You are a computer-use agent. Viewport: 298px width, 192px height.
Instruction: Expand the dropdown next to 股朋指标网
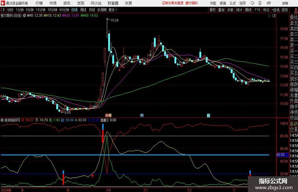2,120
